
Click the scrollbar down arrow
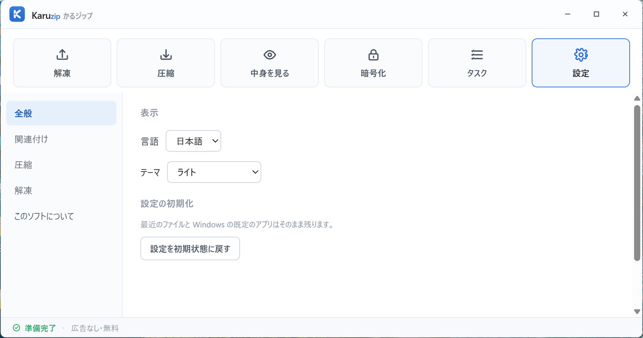(637, 311)
